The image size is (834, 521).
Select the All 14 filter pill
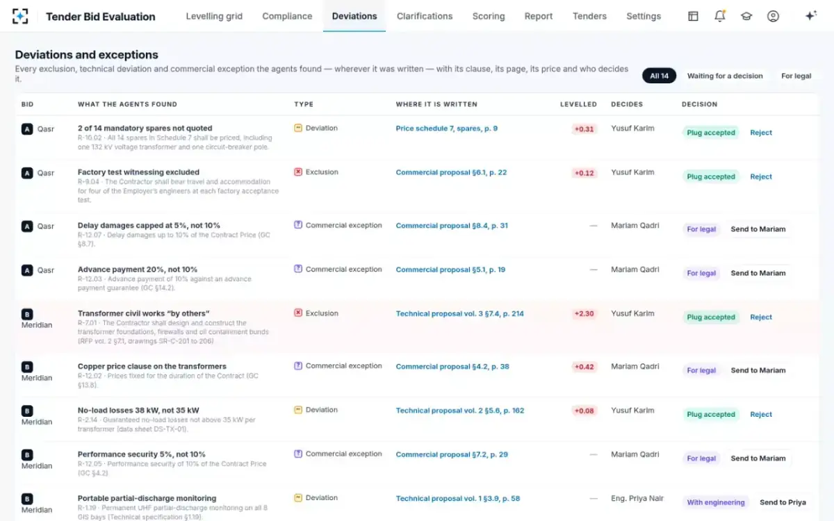coord(659,76)
